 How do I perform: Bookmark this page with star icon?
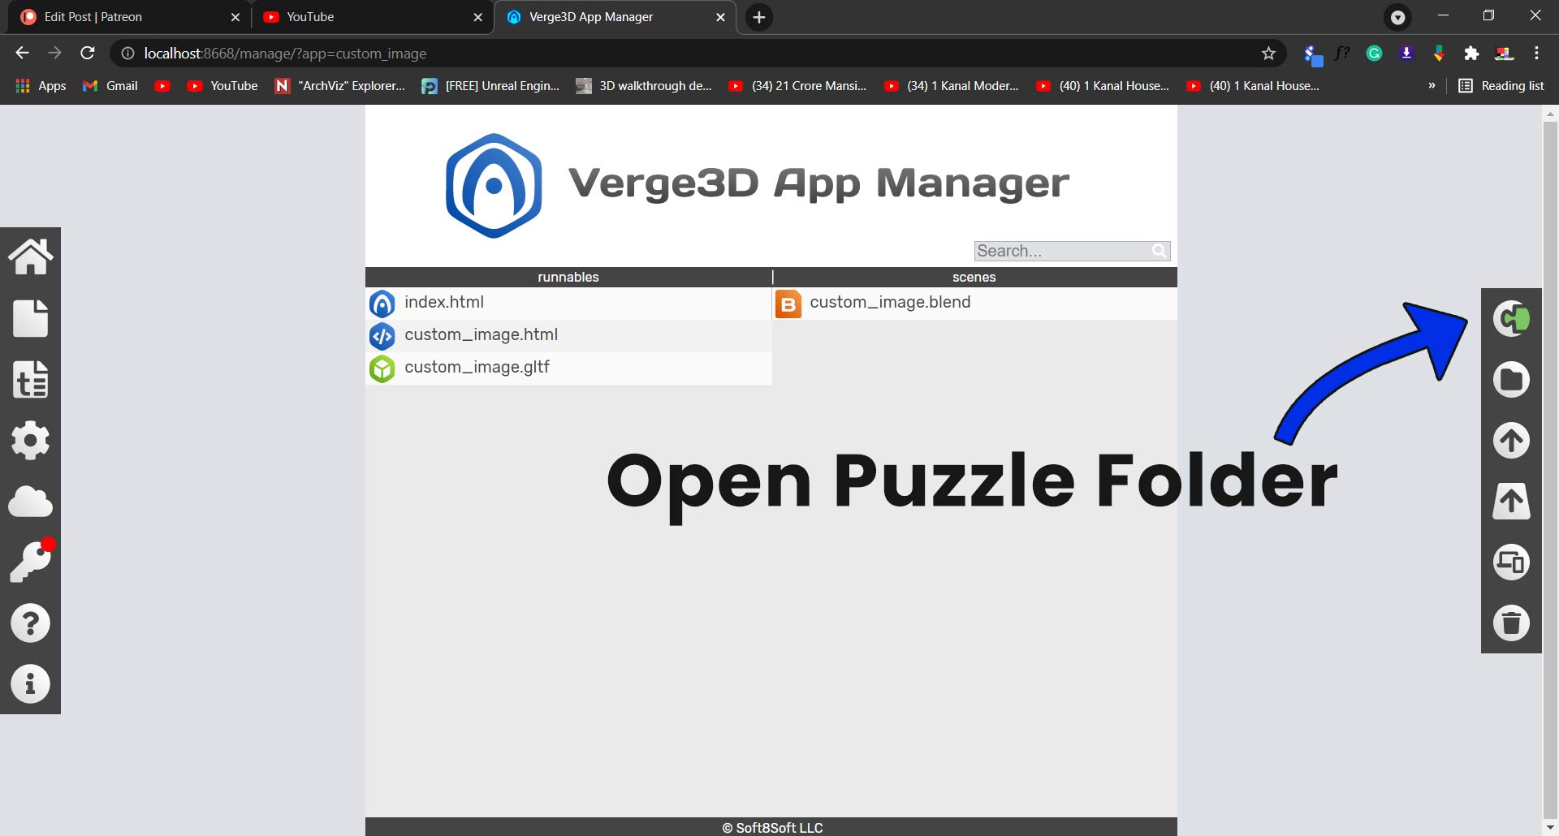pos(1268,54)
